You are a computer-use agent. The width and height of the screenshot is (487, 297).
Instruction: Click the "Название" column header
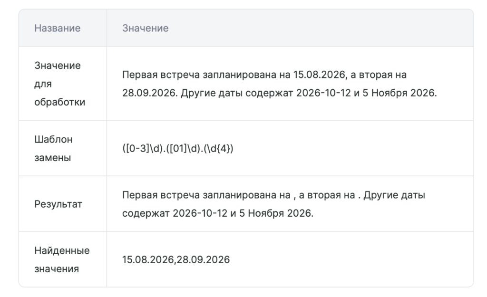(58, 28)
